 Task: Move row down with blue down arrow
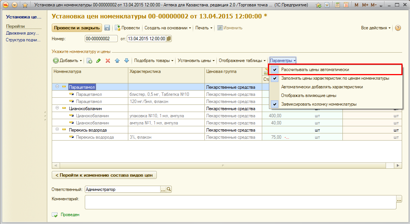[x=126, y=61]
